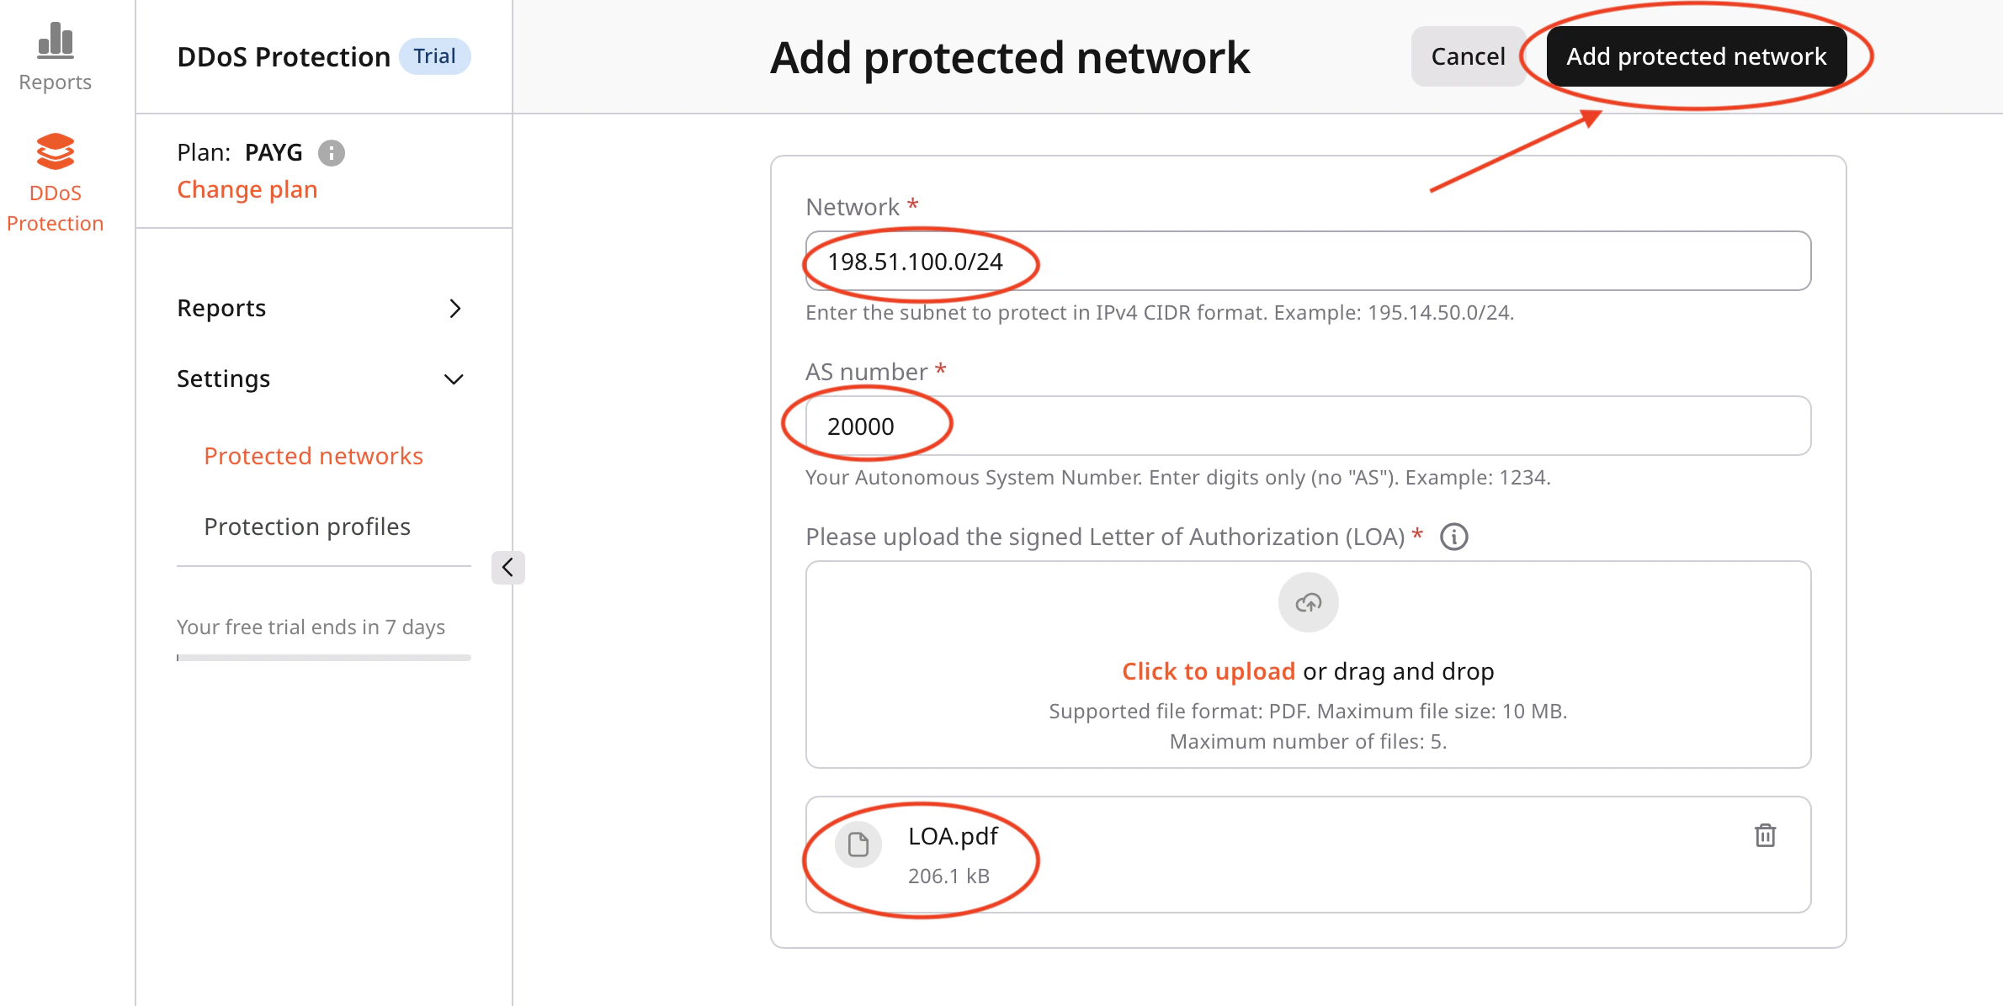The image size is (2003, 1006).
Task: Click the AS number input field
Action: 1307,426
